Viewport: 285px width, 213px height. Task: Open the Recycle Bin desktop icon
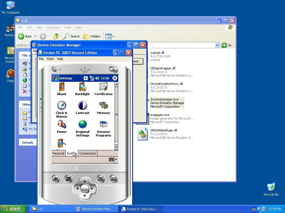click(x=271, y=189)
